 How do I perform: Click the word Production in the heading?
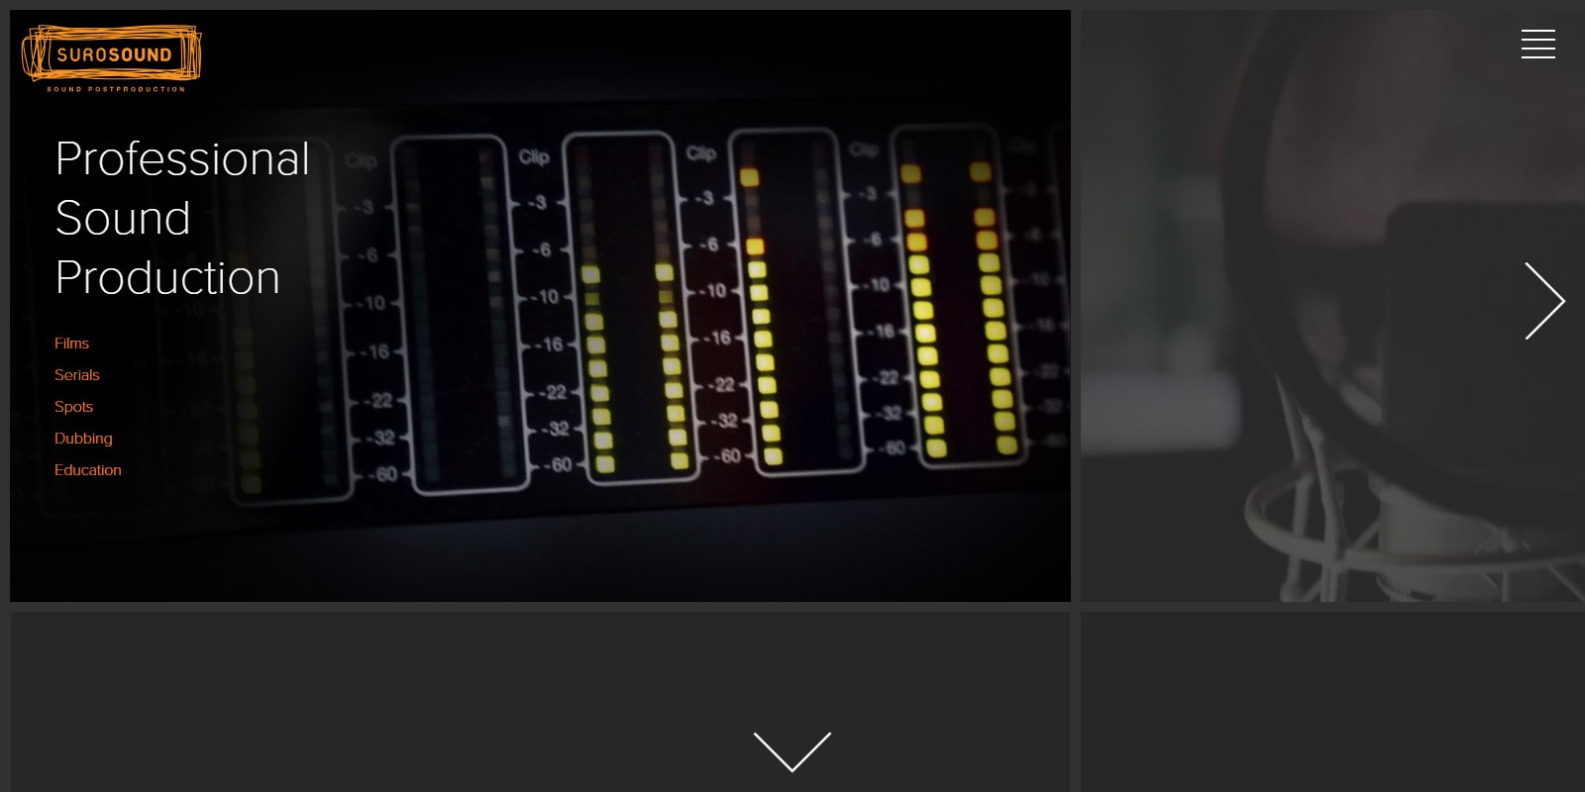(167, 278)
